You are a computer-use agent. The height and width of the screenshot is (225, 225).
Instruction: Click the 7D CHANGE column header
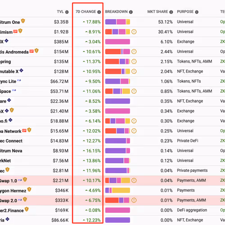coord(86,12)
